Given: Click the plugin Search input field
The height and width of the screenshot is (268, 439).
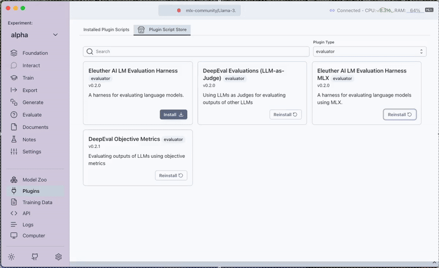Looking at the screenshot, I should [x=196, y=52].
